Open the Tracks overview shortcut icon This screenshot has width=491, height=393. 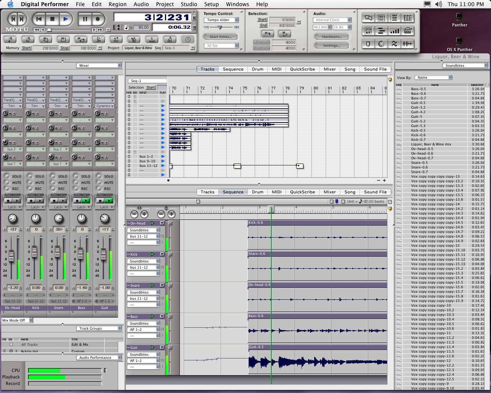[x=369, y=18]
